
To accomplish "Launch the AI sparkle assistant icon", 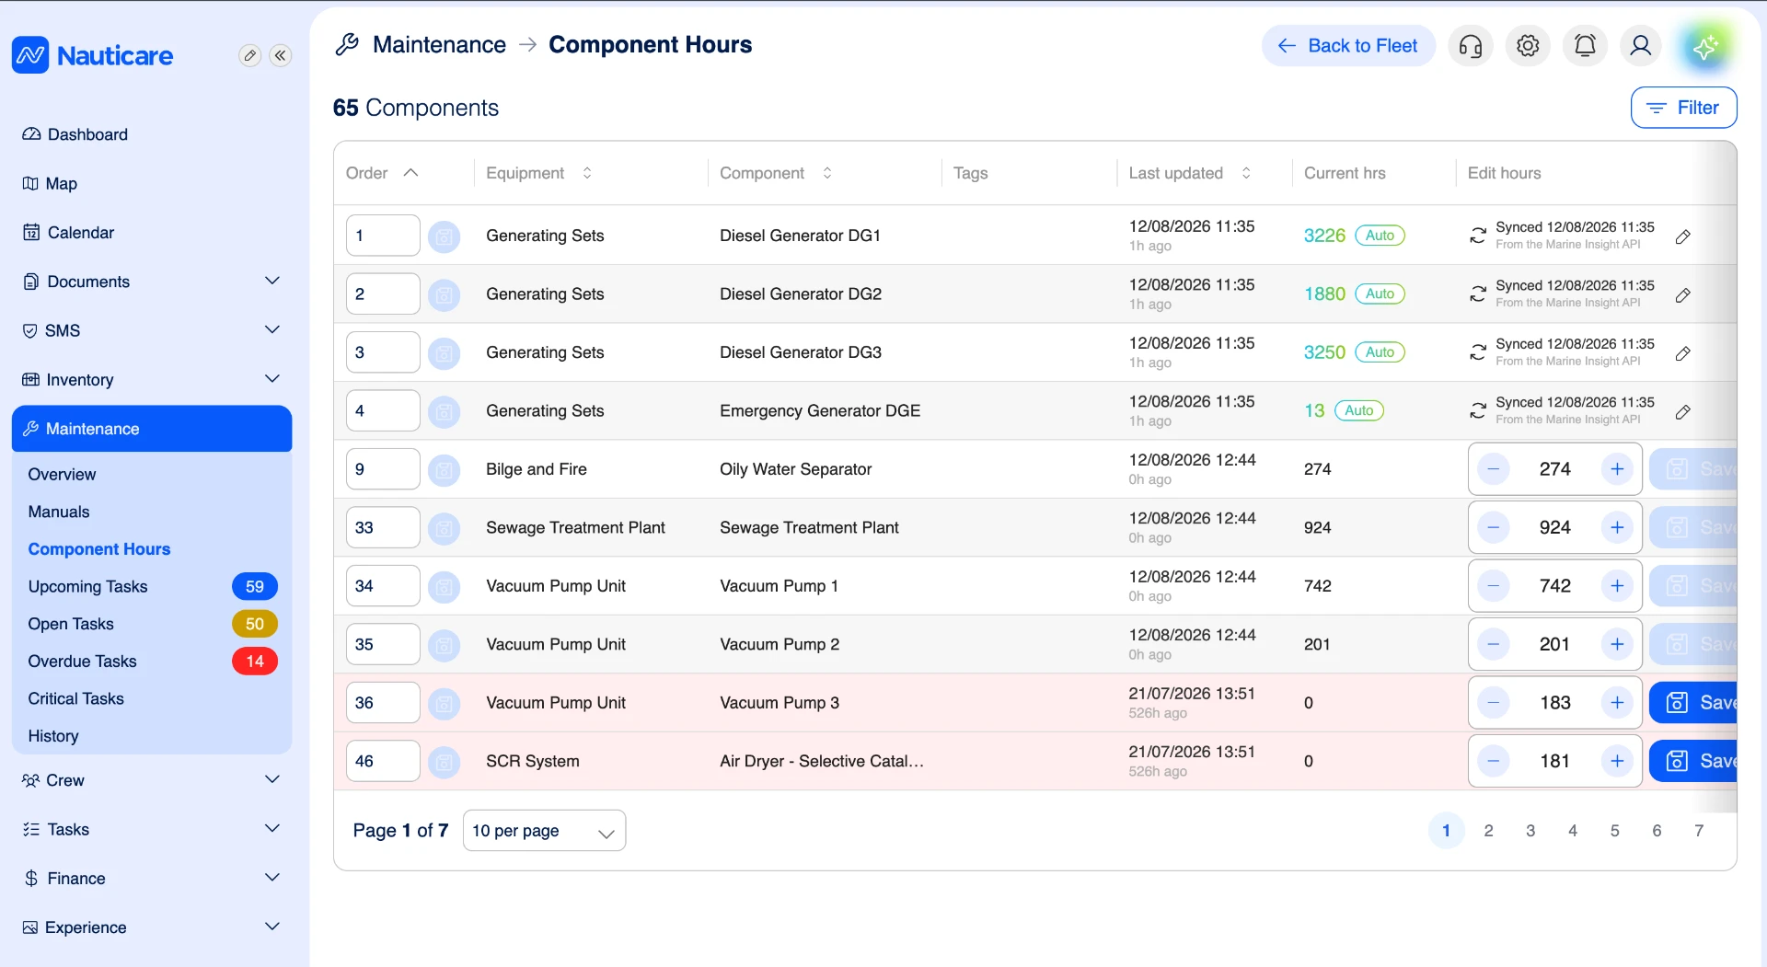I will [x=1704, y=46].
